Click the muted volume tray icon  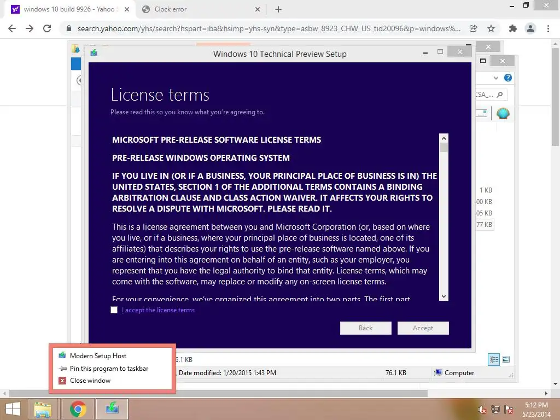pos(482,410)
